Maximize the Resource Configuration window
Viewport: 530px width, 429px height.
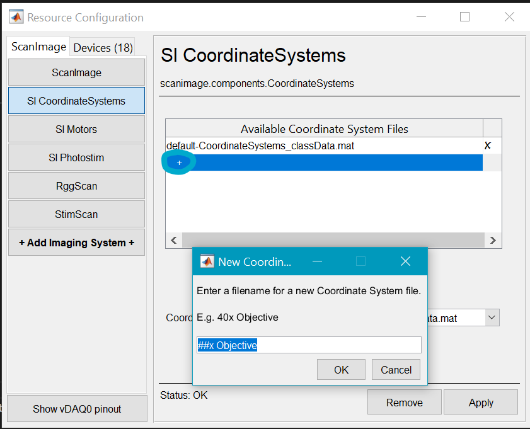[464, 17]
